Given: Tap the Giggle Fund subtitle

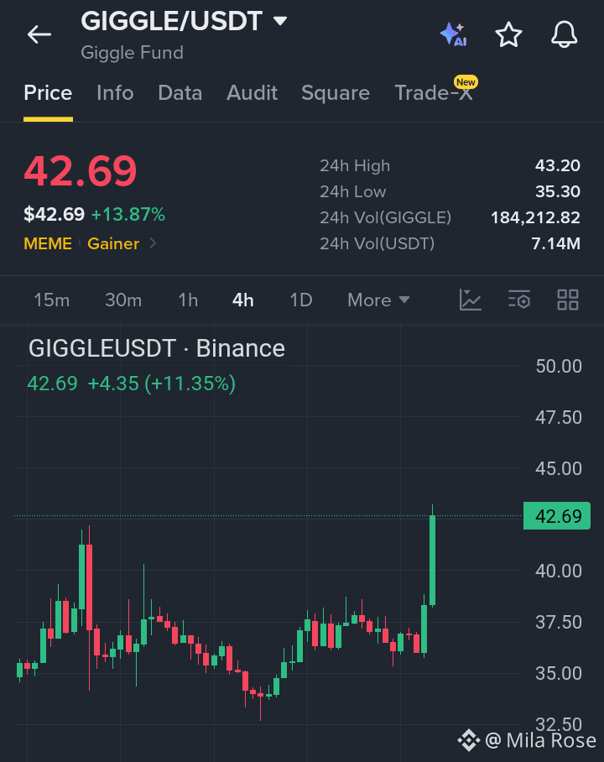Looking at the screenshot, I should (x=133, y=53).
